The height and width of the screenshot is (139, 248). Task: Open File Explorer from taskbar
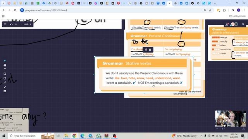click(x=66, y=136)
